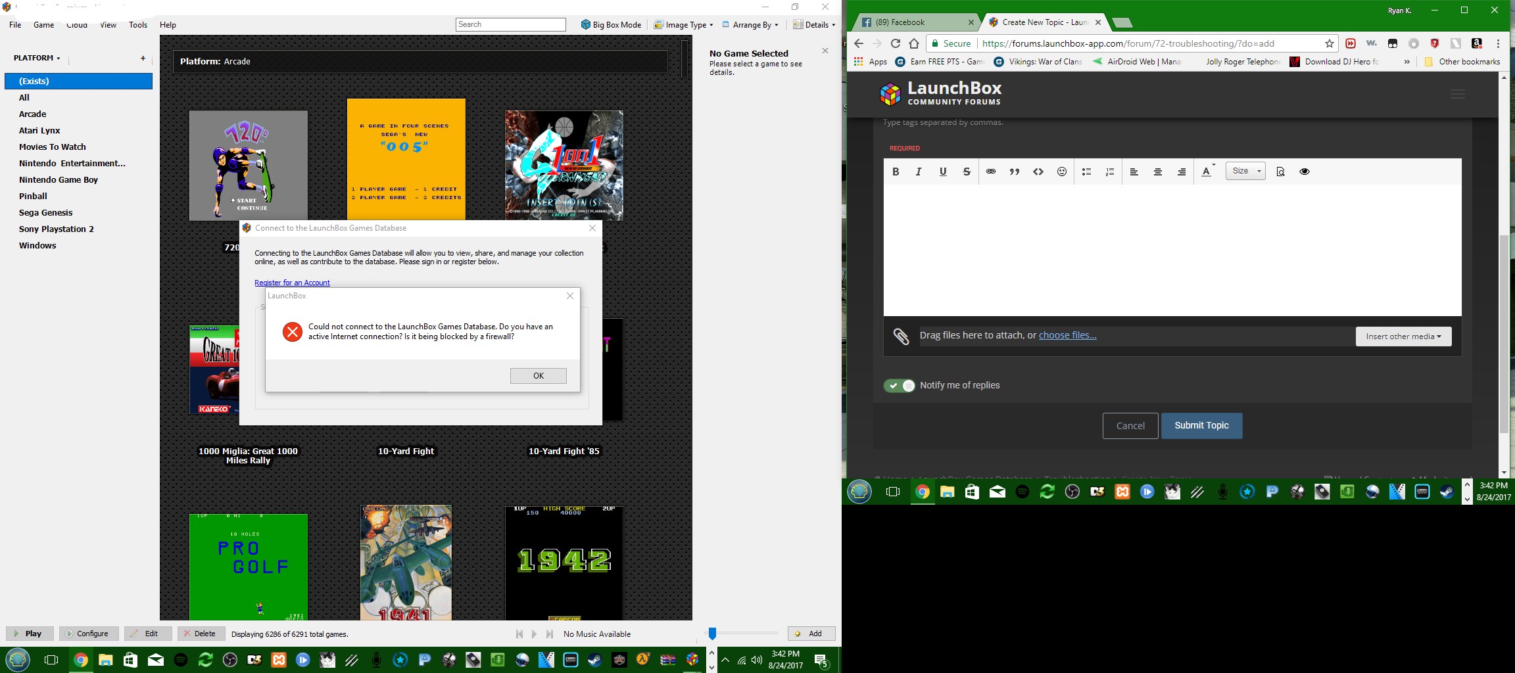Insert a numbered list in the editor

(x=1110, y=172)
